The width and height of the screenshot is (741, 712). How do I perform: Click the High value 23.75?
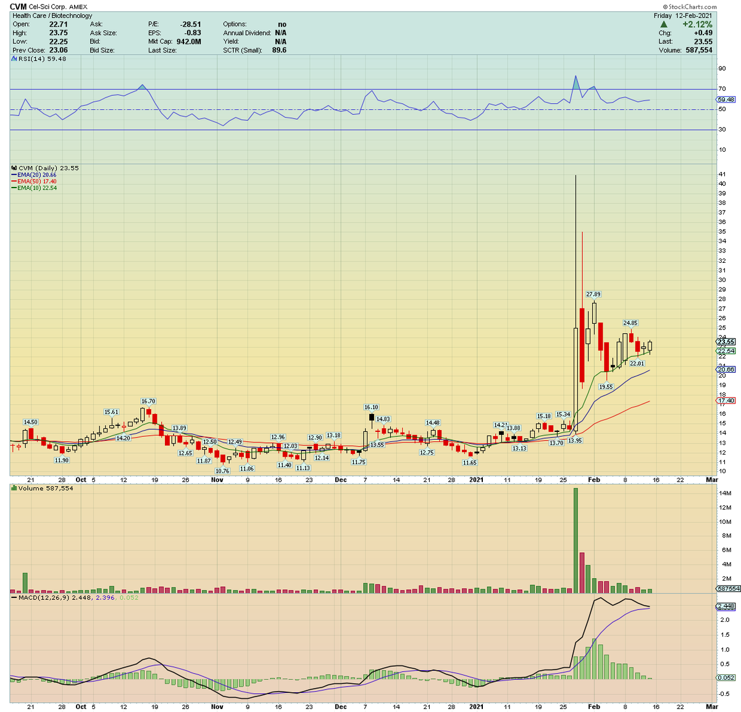tap(59, 33)
